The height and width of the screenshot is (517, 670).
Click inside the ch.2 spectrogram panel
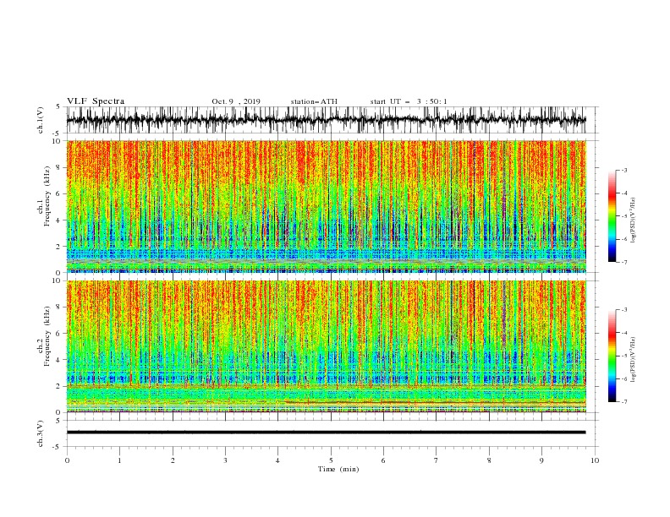click(327, 346)
